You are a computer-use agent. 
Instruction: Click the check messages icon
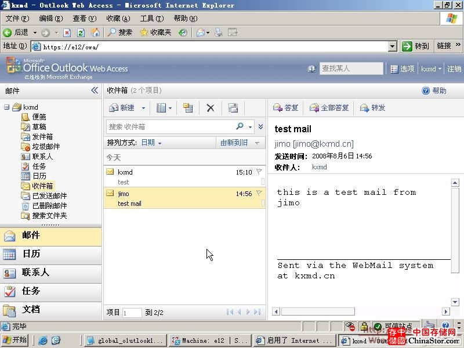tap(233, 108)
